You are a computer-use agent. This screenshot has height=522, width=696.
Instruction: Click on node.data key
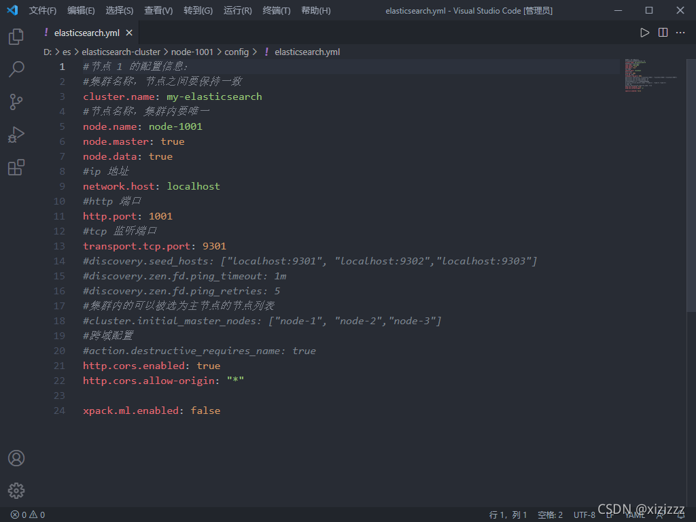pyautogui.click(x=109, y=156)
